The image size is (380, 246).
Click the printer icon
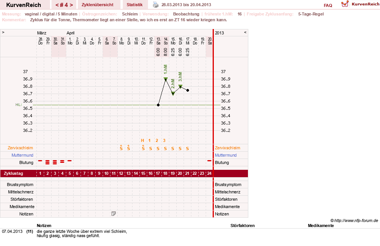coord(156,5)
